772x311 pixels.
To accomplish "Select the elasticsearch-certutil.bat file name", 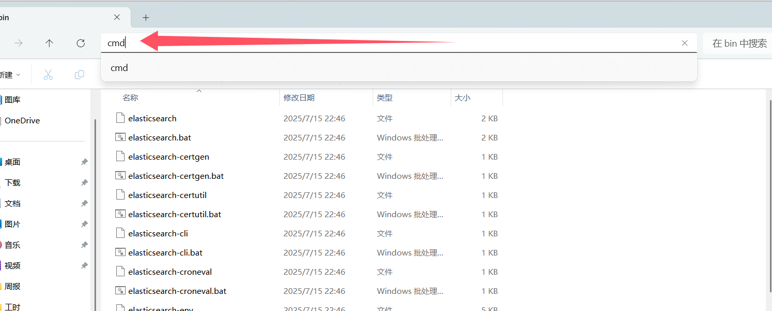I will tap(174, 215).
